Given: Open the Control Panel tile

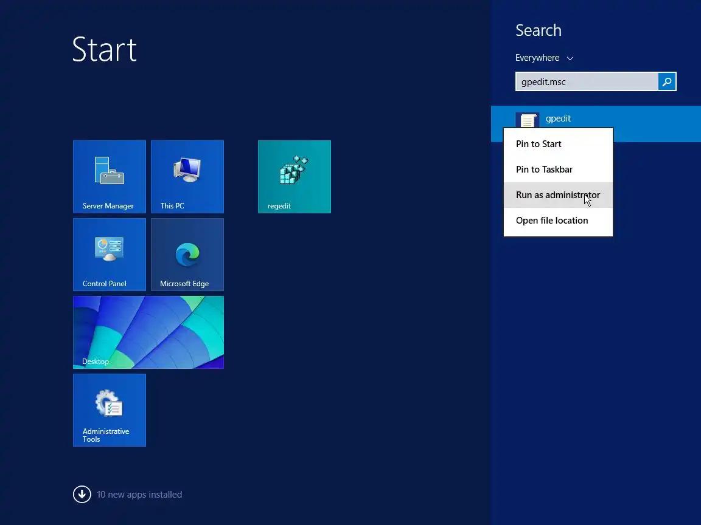Looking at the screenshot, I should tap(110, 255).
